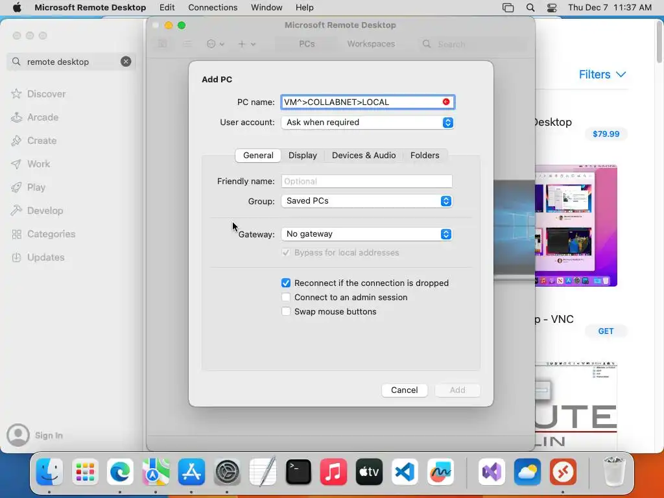Toggle Bypass for local addresses checkbox

pyautogui.click(x=286, y=252)
